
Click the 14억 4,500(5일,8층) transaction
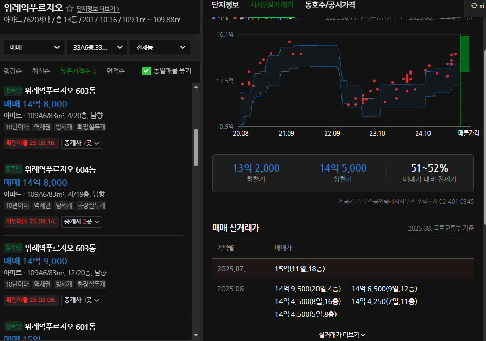(x=306, y=314)
